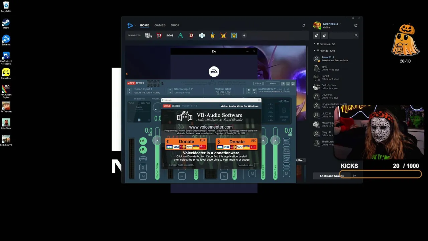
Task: Click Intellipan voice panel pad
Action: 139,112
